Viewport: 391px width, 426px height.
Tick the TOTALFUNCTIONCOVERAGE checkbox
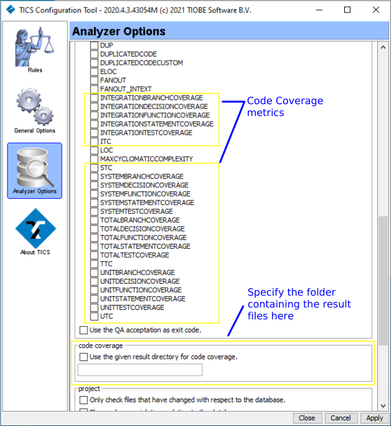(x=94, y=238)
